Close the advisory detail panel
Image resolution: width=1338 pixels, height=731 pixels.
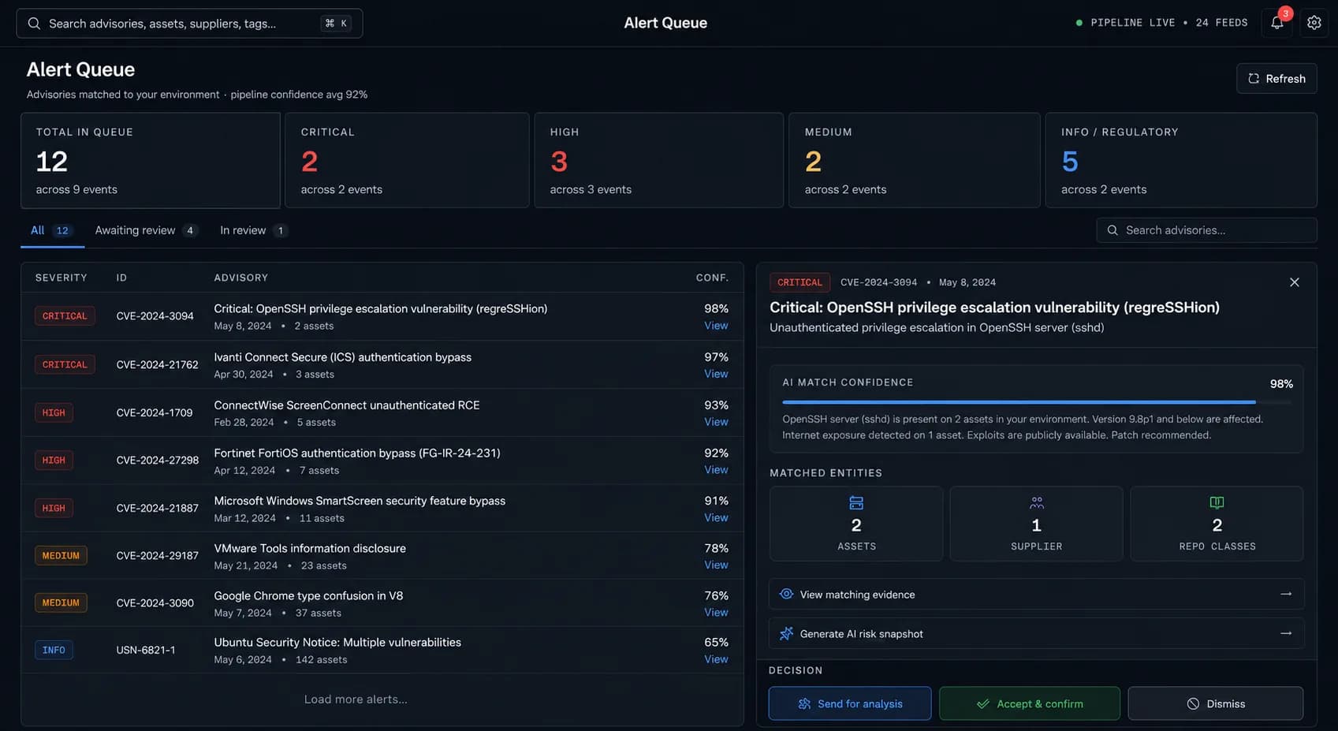pyautogui.click(x=1294, y=282)
